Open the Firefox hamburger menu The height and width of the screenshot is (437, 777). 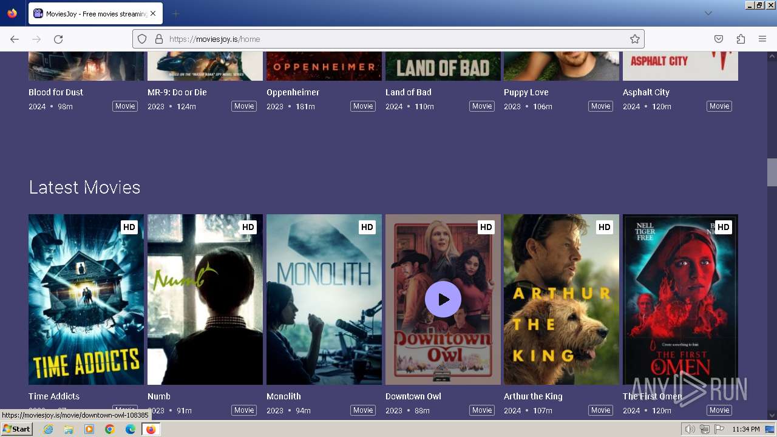(762, 39)
